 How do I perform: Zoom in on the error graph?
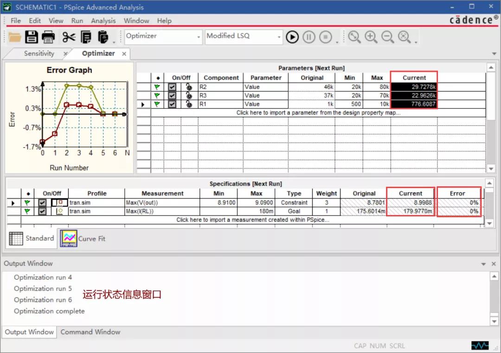coord(371,37)
